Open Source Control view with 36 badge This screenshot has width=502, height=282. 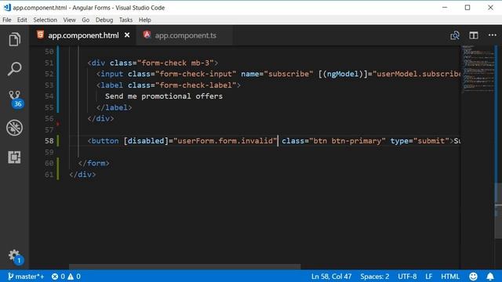click(x=15, y=99)
